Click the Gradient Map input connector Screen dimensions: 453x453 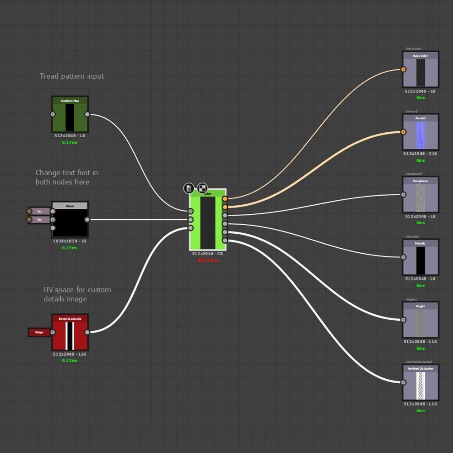pos(53,114)
